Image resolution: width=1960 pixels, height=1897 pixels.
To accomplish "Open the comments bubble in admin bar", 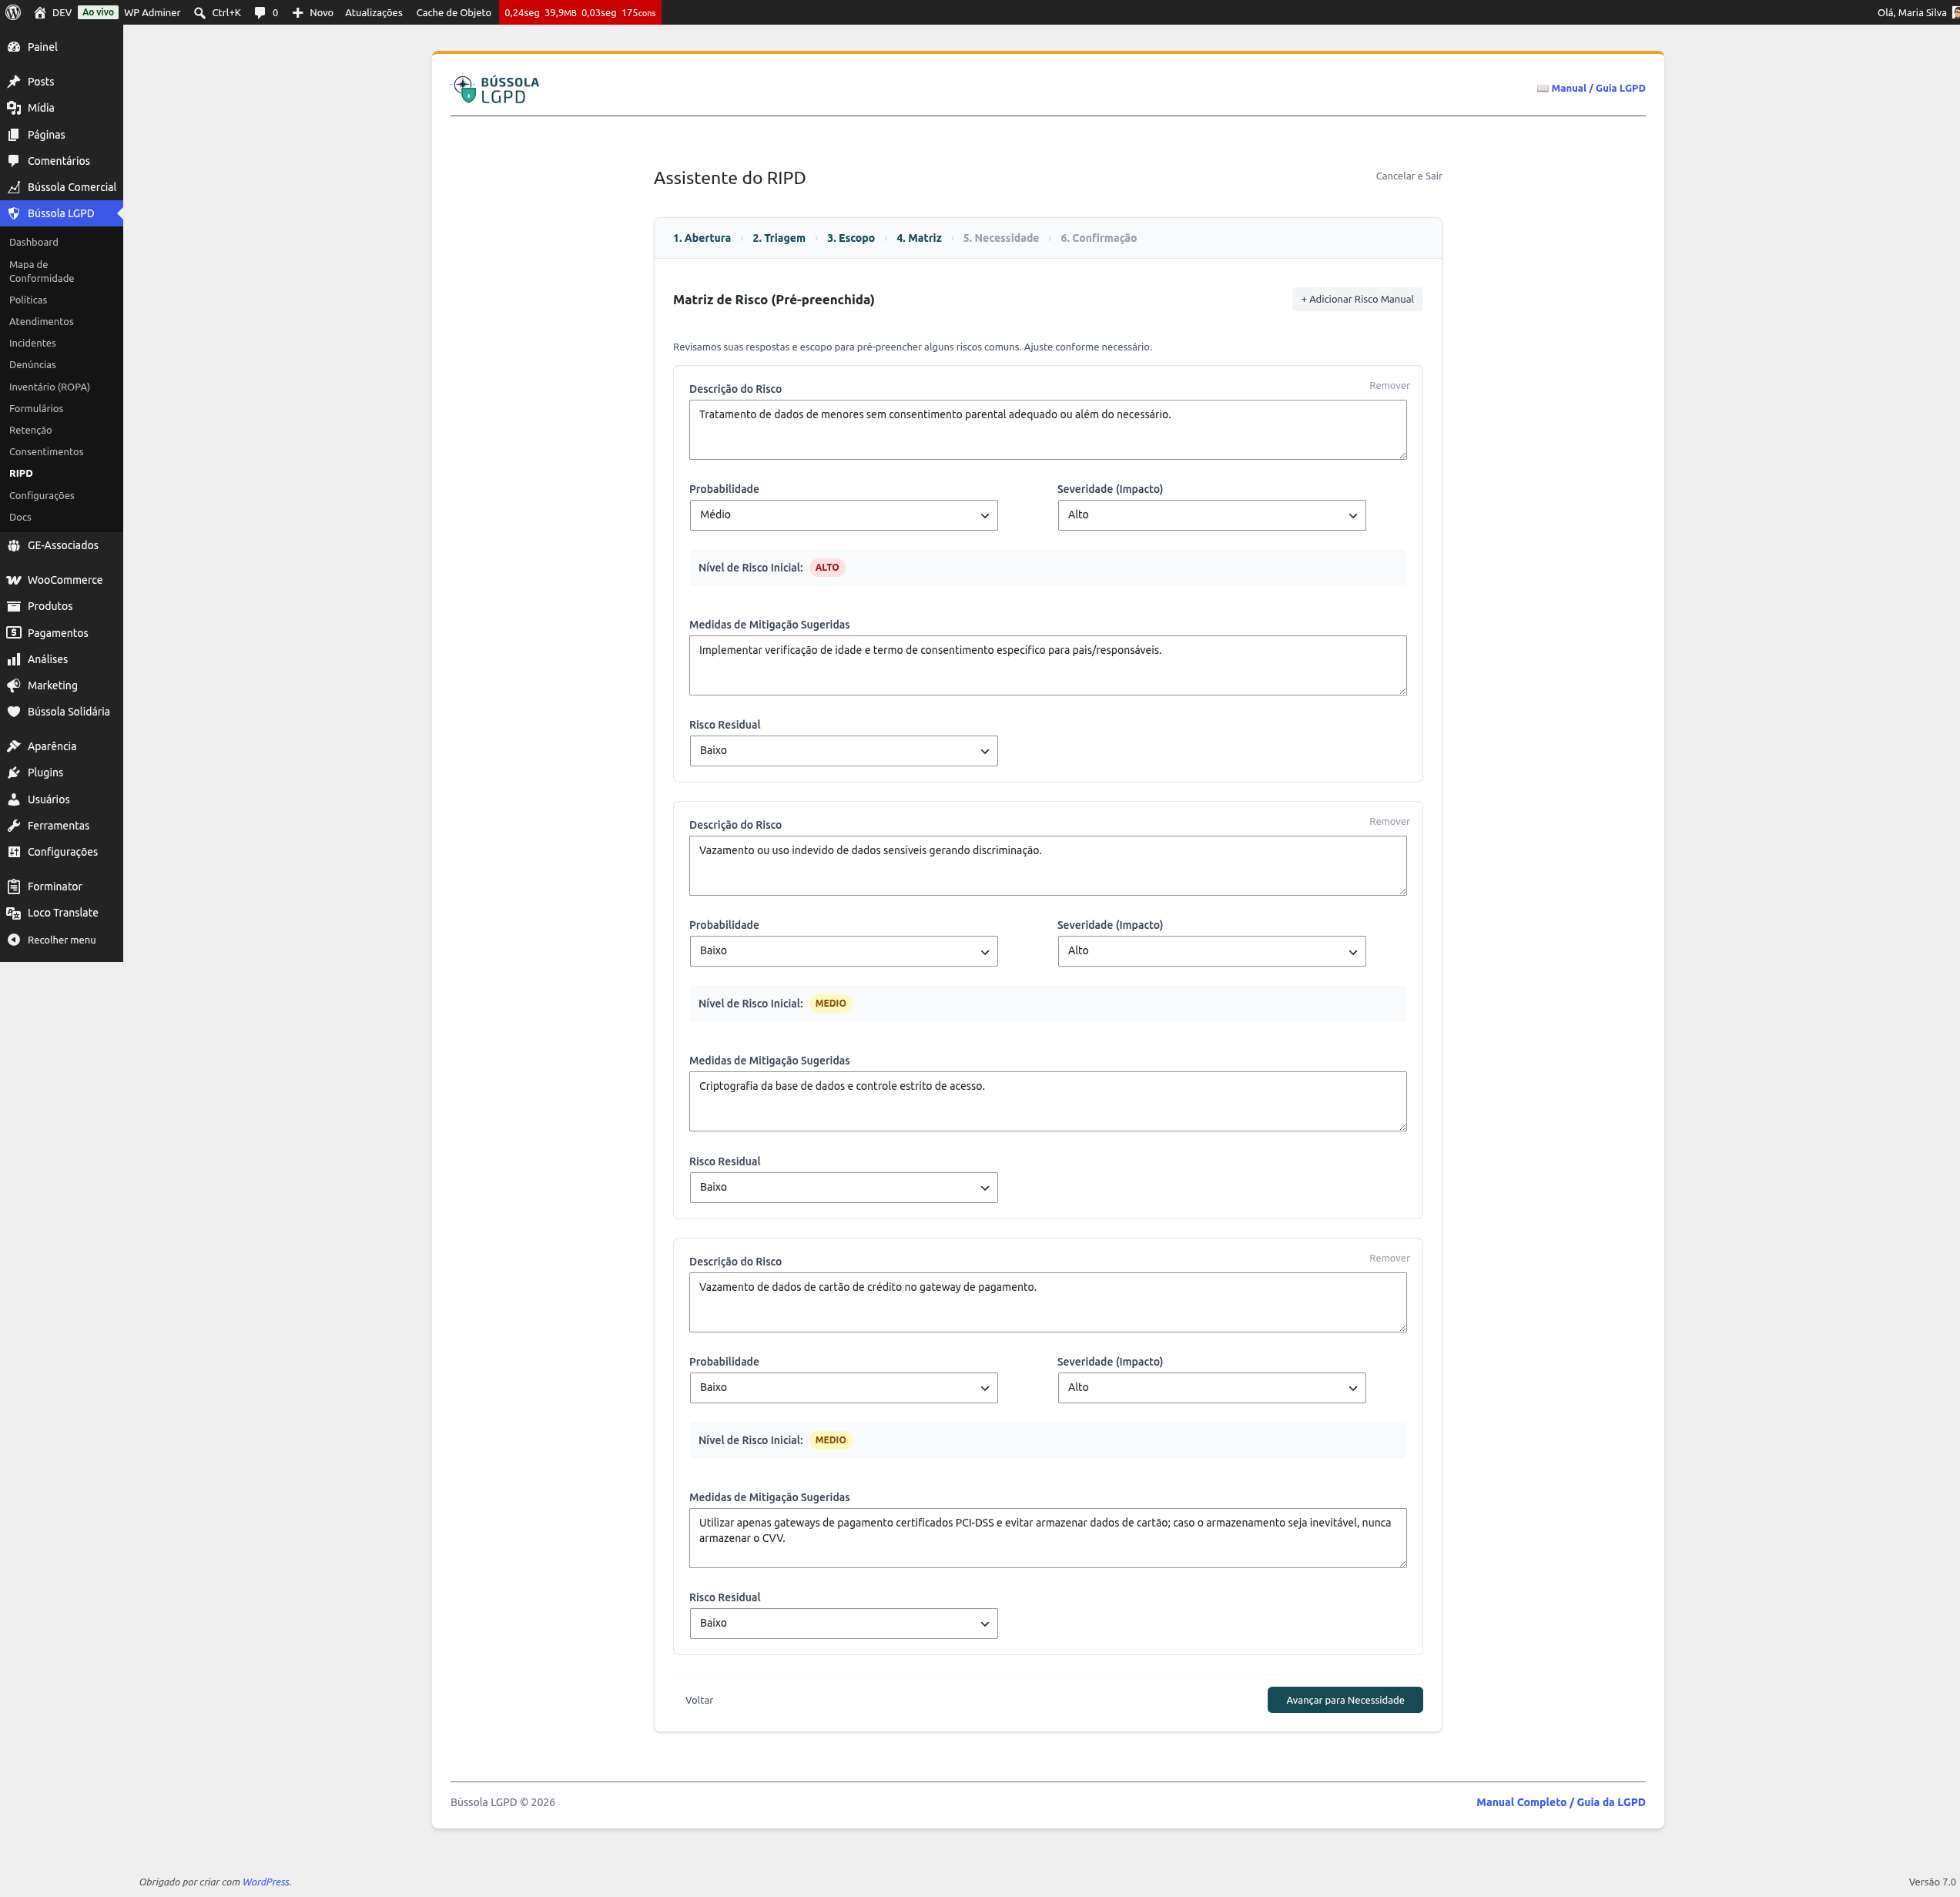I will click(260, 12).
